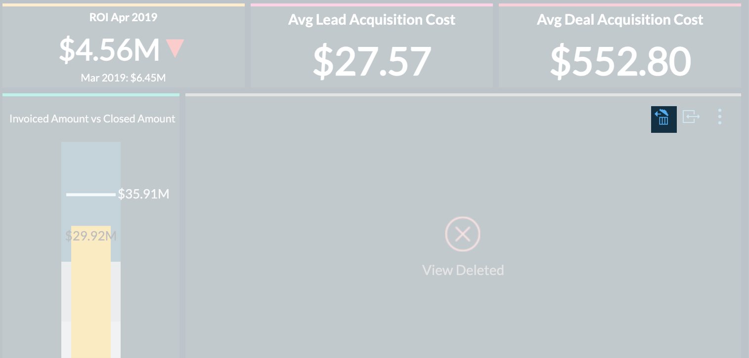This screenshot has height=358, width=749.
Task: Click the "View Deleted" placeholder text
Action: point(463,270)
